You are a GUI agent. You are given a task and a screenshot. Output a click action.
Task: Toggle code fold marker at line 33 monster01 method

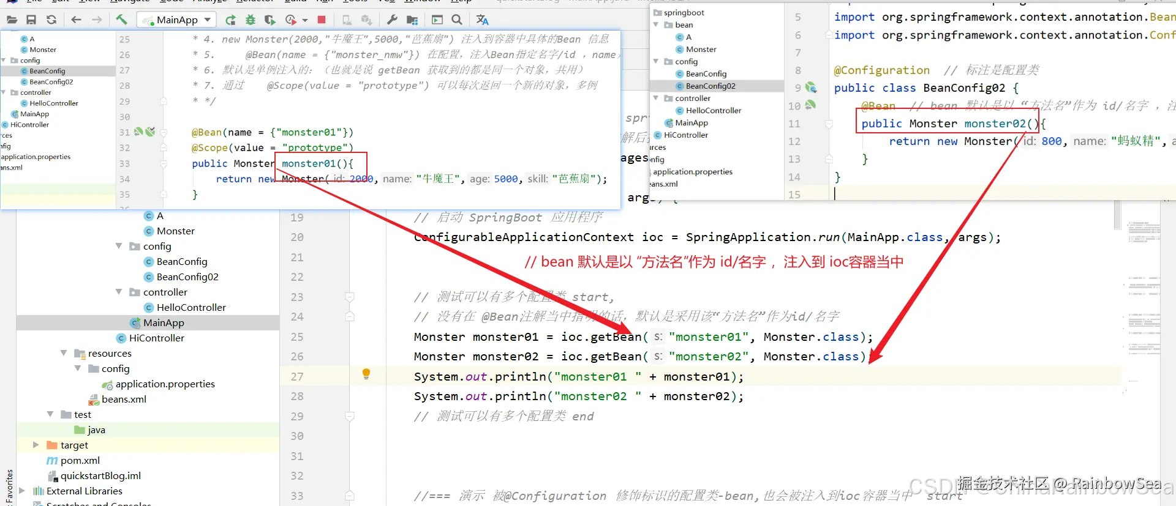click(x=164, y=163)
